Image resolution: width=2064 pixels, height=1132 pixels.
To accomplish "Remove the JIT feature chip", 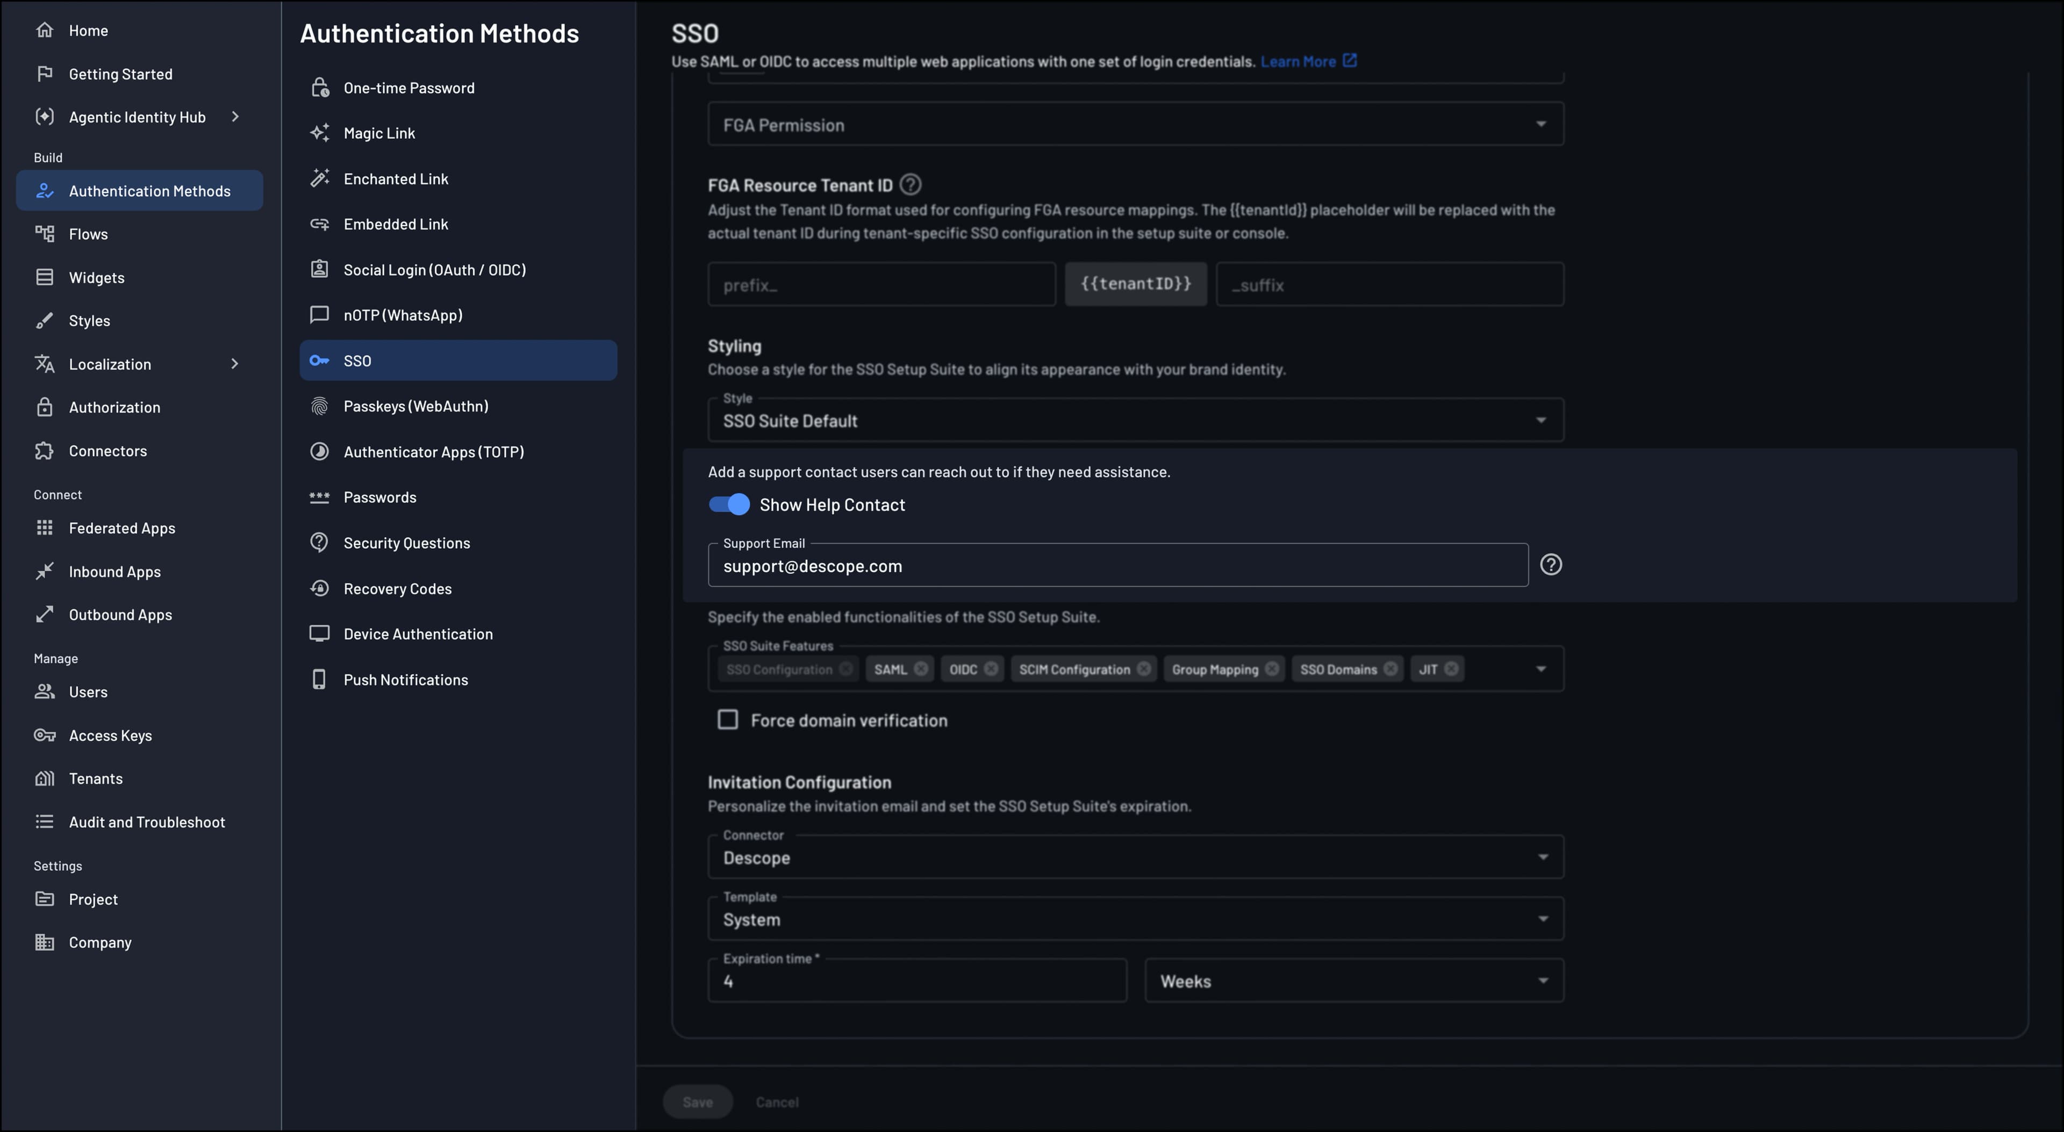I will [x=1451, y=669].
